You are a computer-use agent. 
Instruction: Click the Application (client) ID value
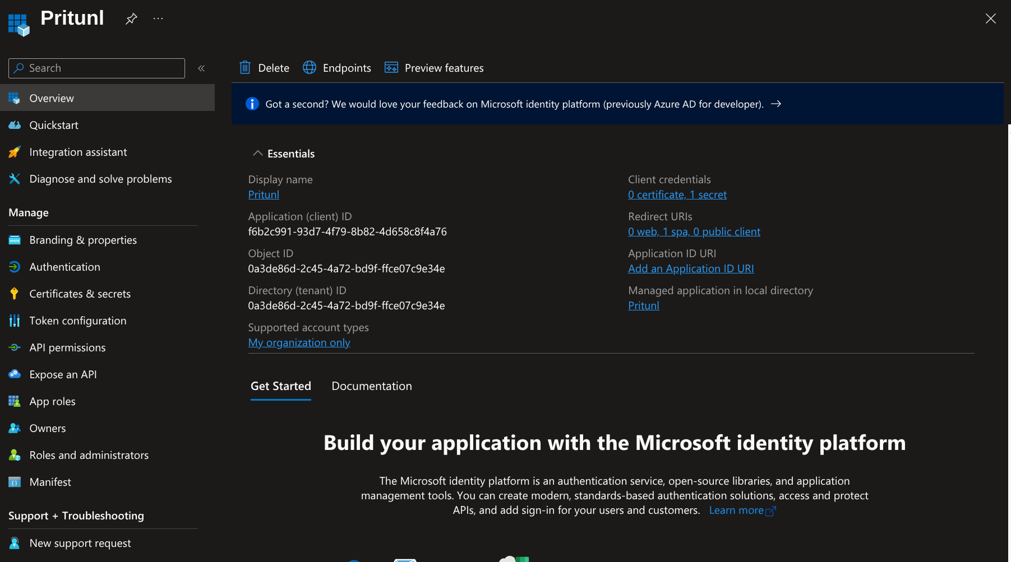(x=348, y=231)
